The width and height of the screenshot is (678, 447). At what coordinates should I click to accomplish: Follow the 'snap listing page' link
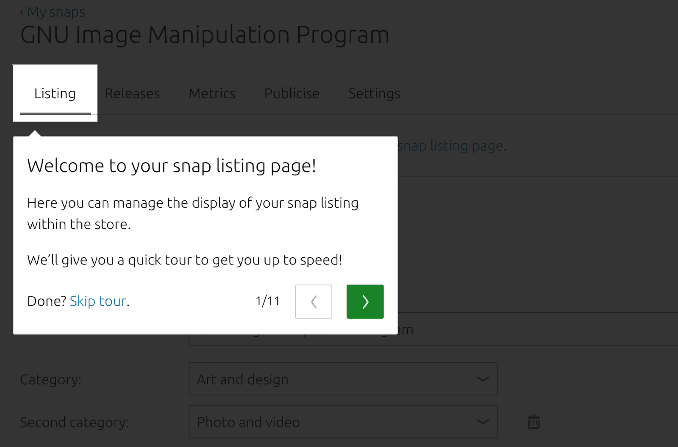pos(451,146)
